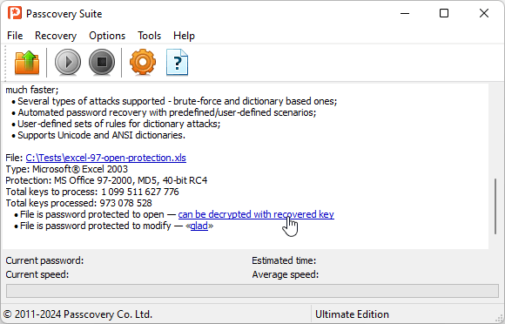This screenshot has width=505, height=324.
Task: Open help via the question mark icon
Action: (x=177, y=63)
